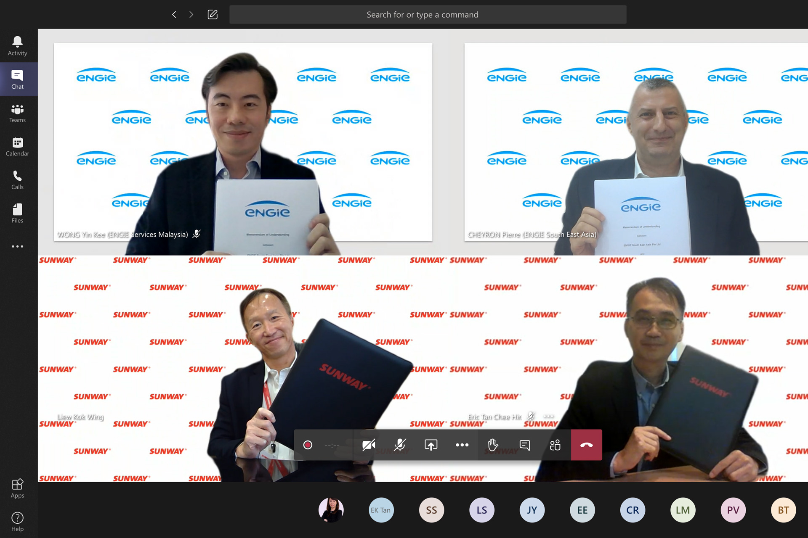Show more apps ellipsis in sidebar
Image resolution: width=808 pixels, height=538 pixels.
click(x=17, y=246)
